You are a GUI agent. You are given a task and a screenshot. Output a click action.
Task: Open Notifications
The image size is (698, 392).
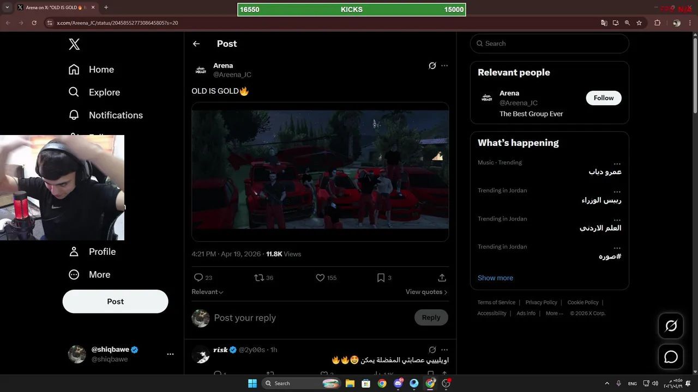(105, 115)
